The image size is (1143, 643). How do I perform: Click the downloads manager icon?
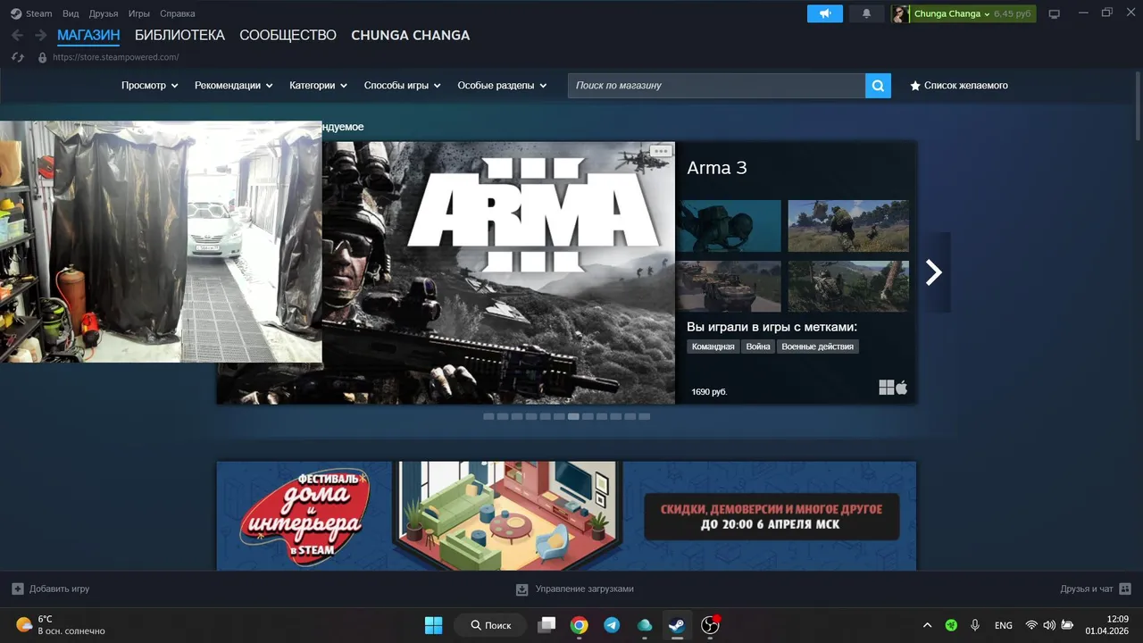pos(522,589)
